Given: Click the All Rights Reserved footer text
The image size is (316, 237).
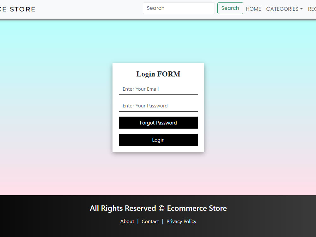Looking at the screenshot, I should (158, 208).
